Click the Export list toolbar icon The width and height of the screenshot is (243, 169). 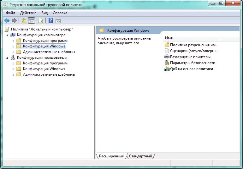click(41, 20)
